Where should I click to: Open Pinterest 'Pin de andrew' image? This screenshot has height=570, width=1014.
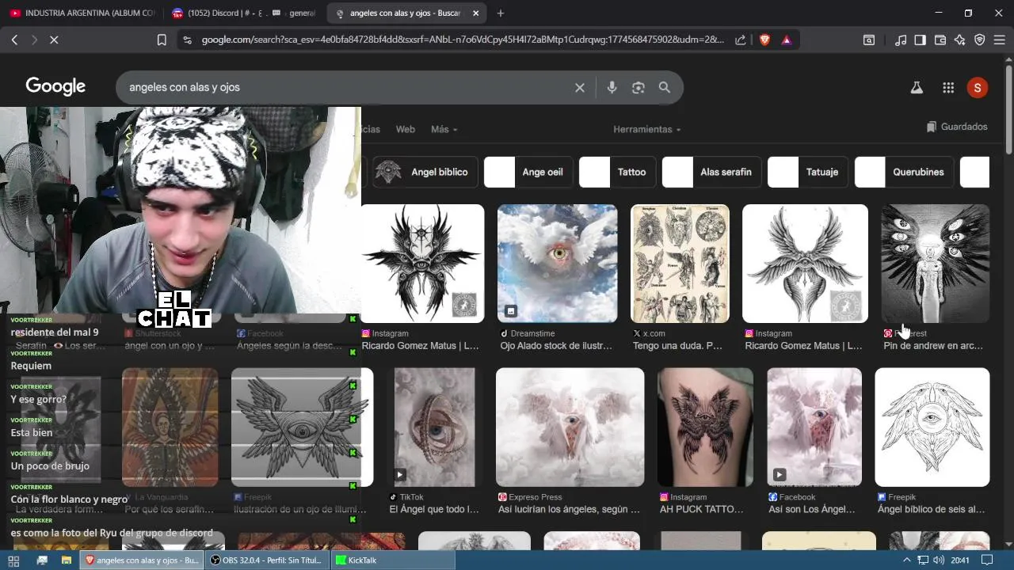point(935,264)
